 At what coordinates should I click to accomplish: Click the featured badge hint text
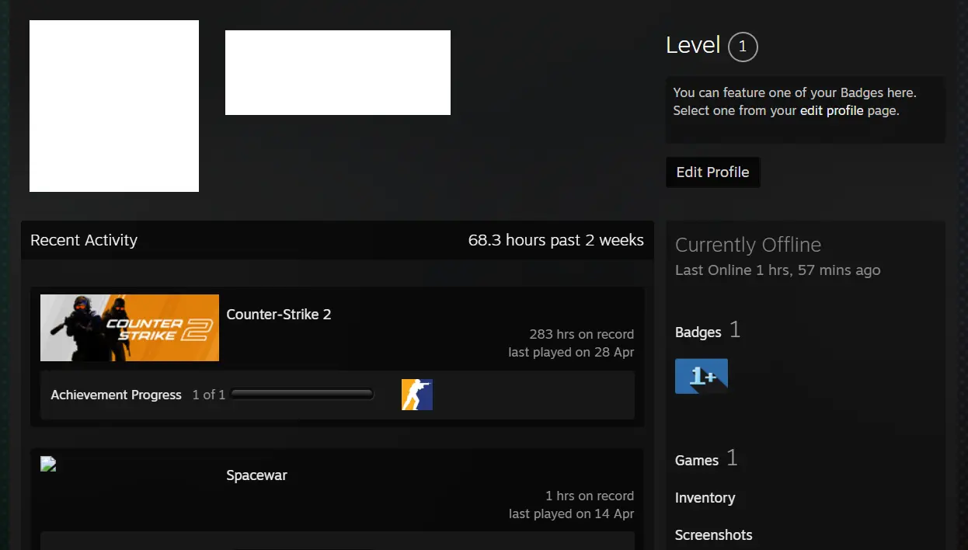[x=795, y=102]
